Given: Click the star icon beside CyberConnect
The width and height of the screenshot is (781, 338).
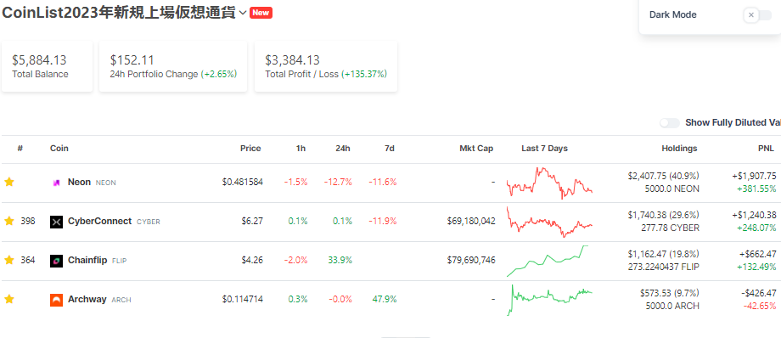Looking at the screenshot, I should [9, 221].
